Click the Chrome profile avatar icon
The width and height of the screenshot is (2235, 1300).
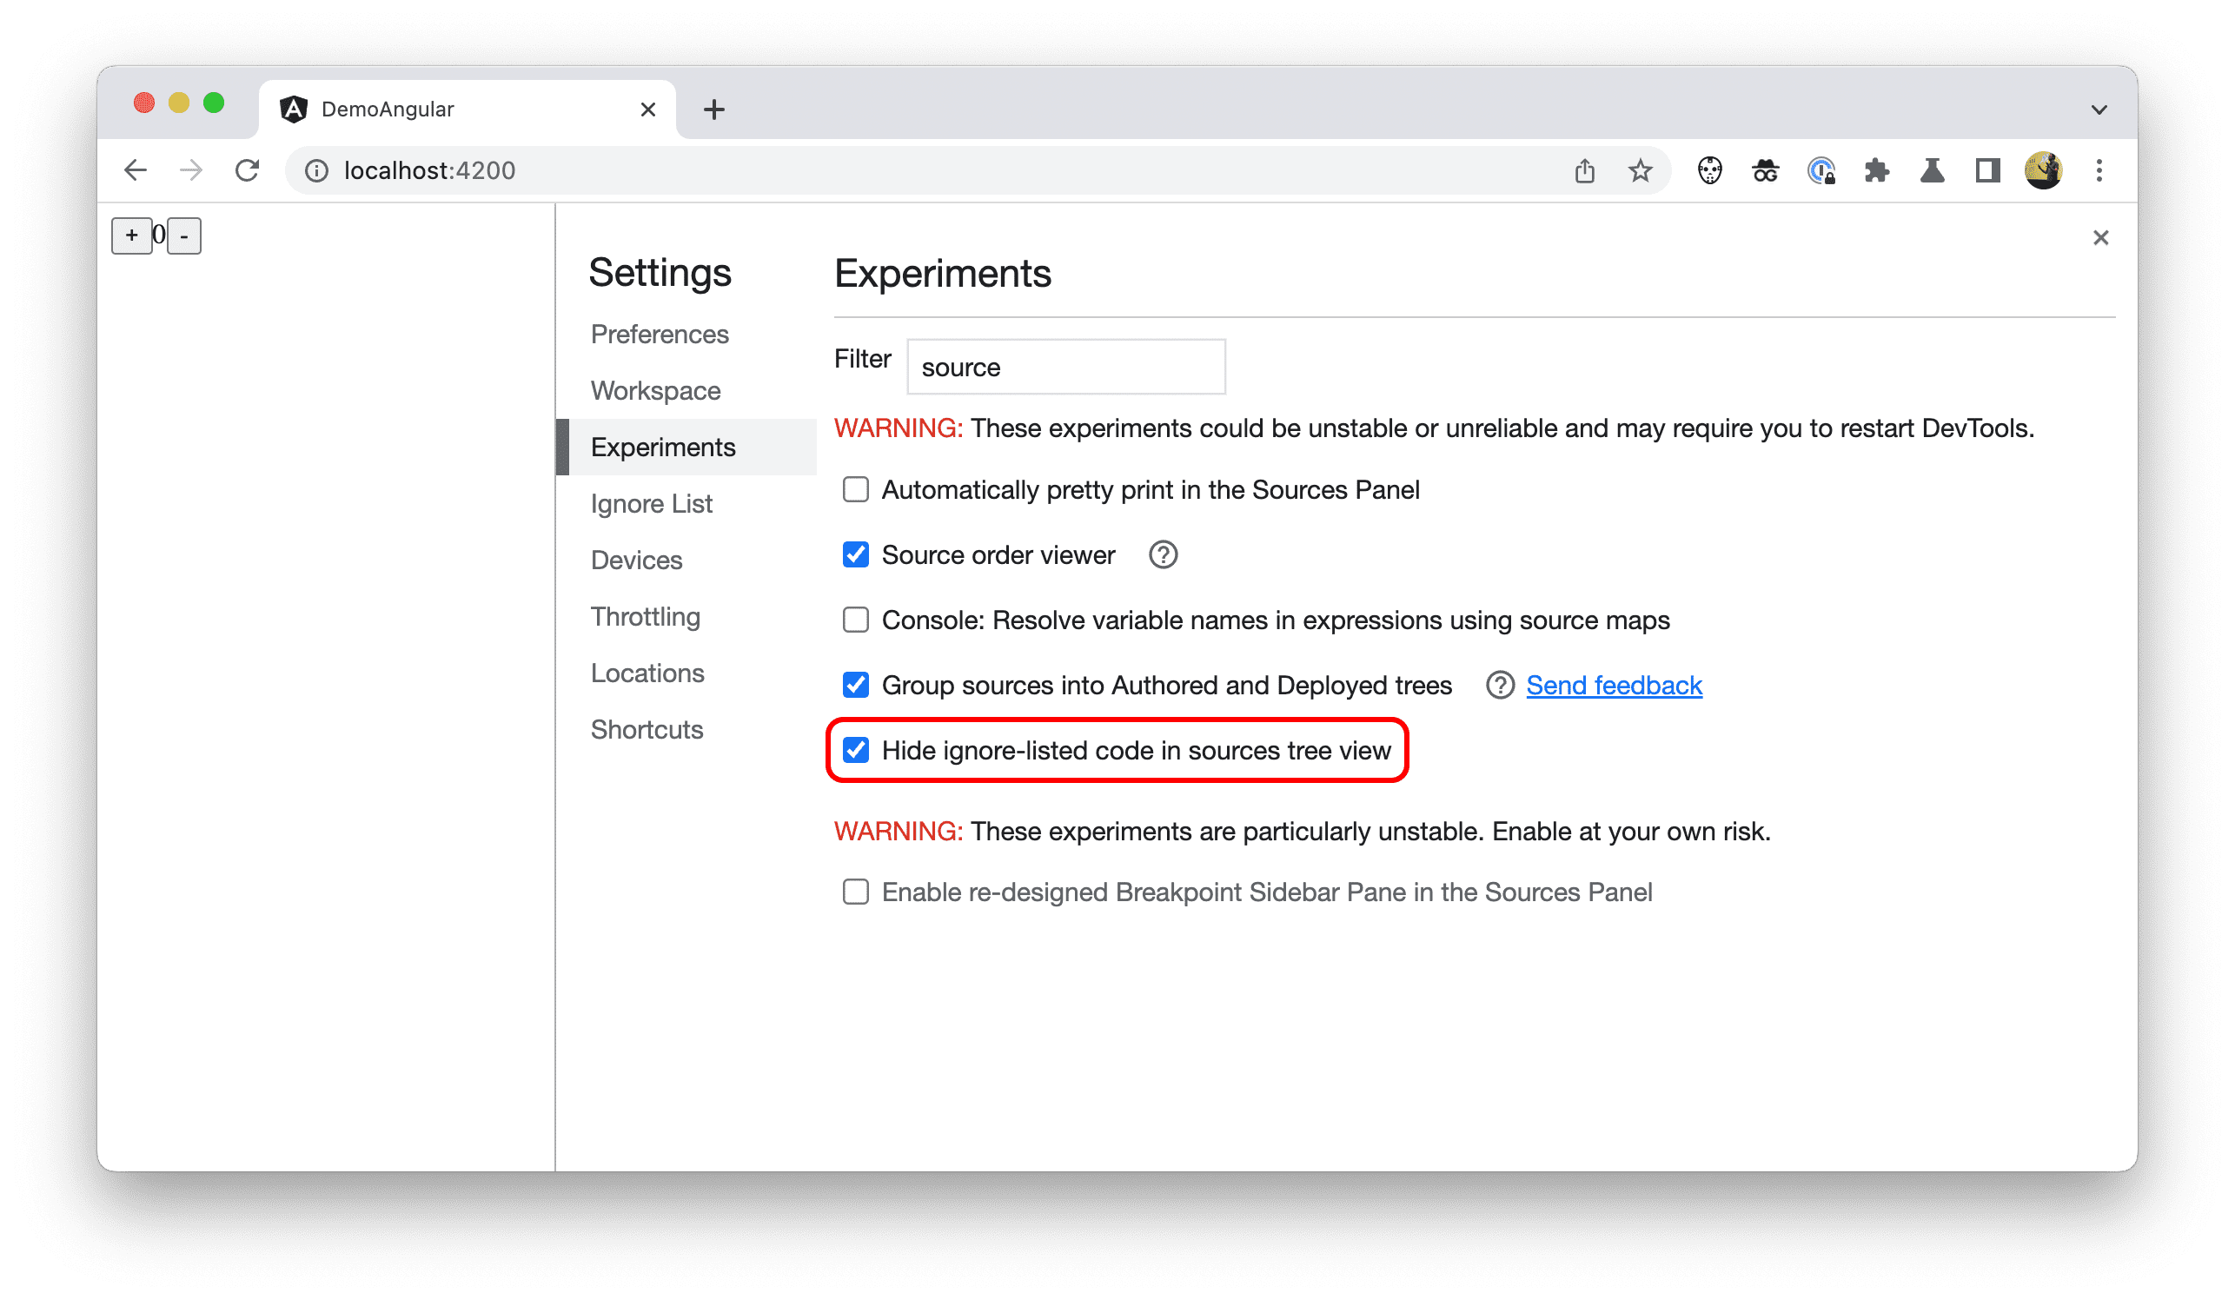(x=2042, y=170)
